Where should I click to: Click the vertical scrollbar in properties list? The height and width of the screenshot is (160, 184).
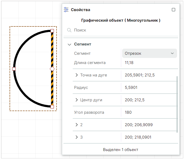pyautogui.click(x=177, y=104)
